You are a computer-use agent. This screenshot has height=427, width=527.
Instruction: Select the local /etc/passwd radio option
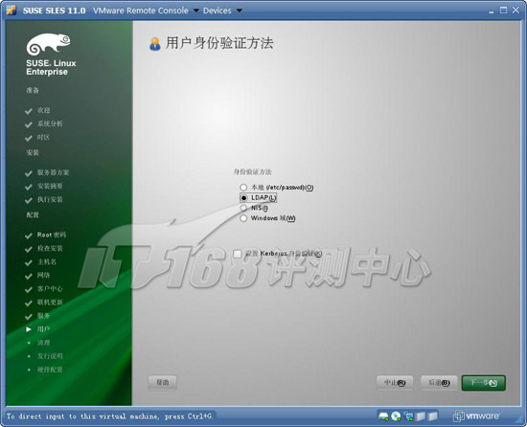(243, 188)
